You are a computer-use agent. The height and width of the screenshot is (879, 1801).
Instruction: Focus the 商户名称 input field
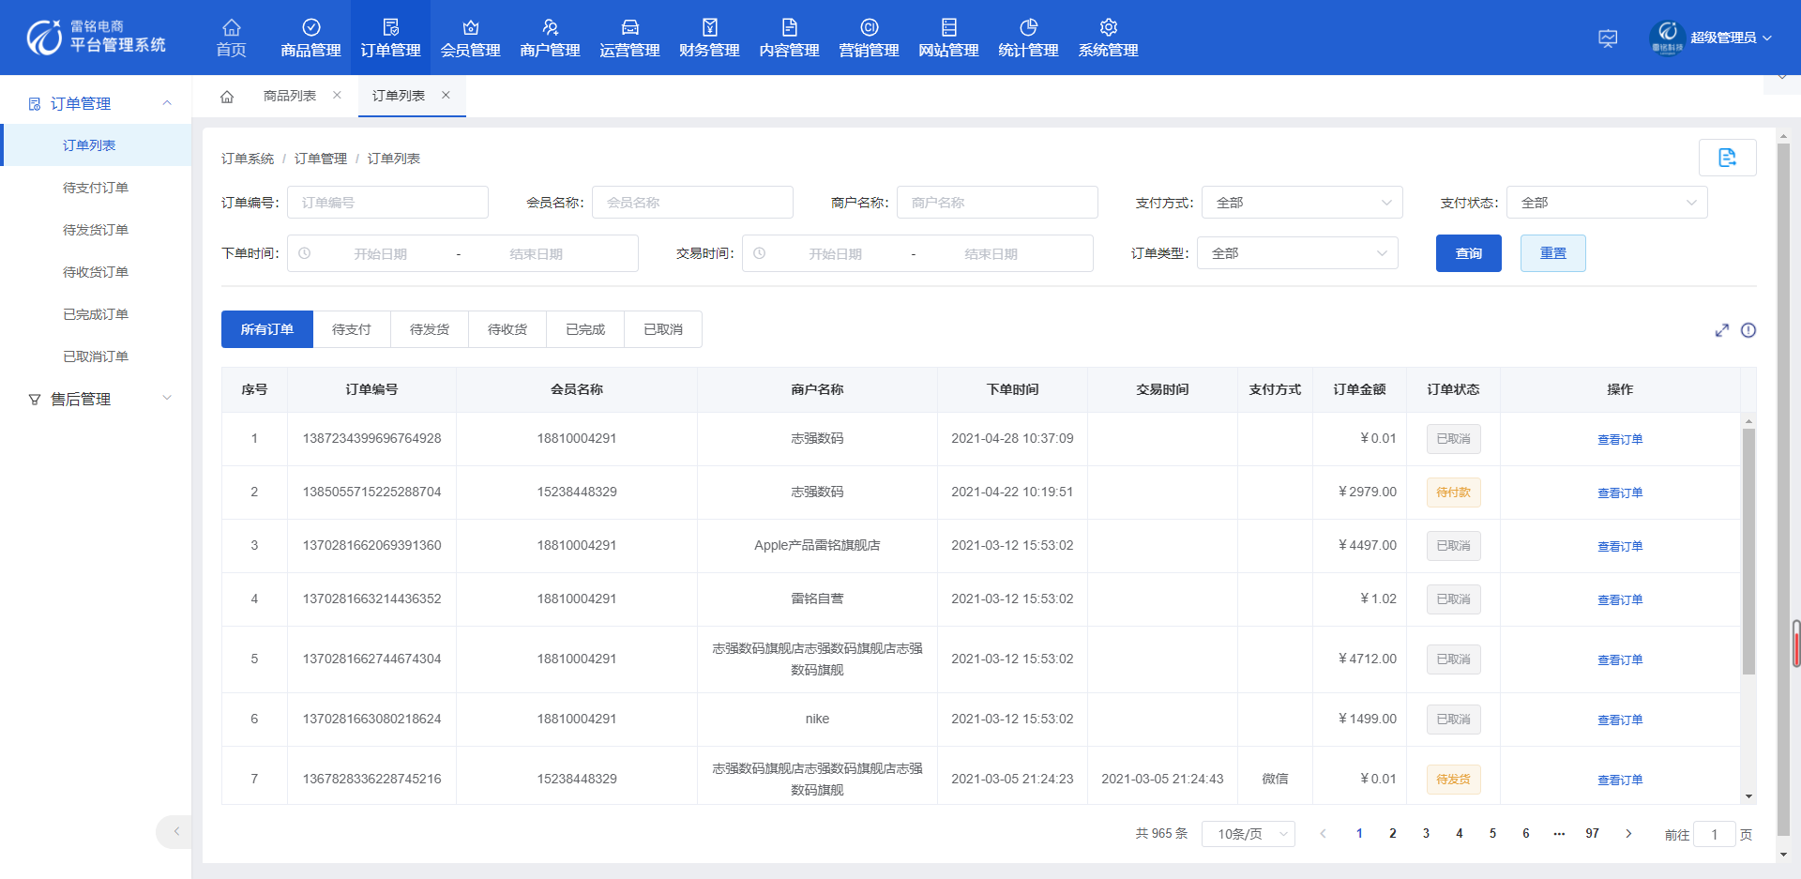point(997,203)
